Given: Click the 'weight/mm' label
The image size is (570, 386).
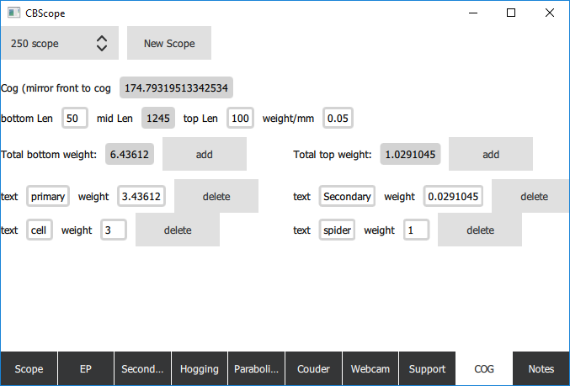Looking at the screenshot, I should point(288,119).
